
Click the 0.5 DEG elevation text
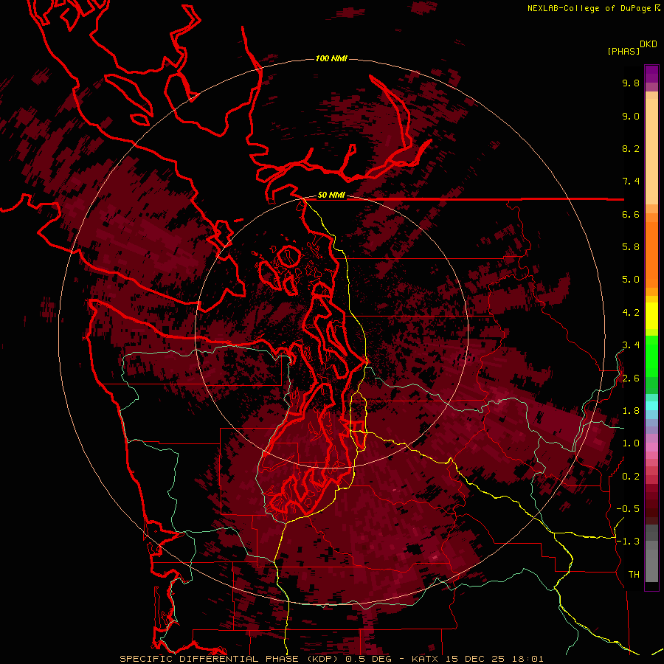(x=370, y=659)
